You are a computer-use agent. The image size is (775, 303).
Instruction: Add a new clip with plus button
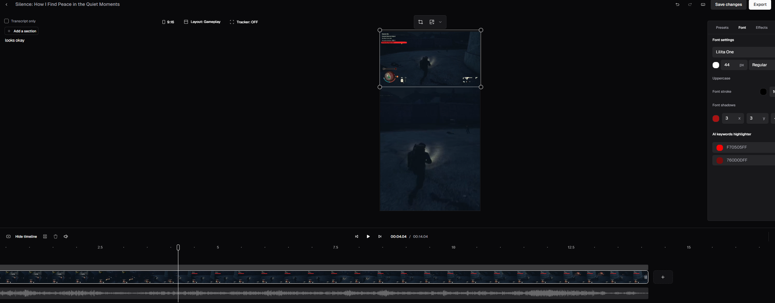[x=663, y=277]
